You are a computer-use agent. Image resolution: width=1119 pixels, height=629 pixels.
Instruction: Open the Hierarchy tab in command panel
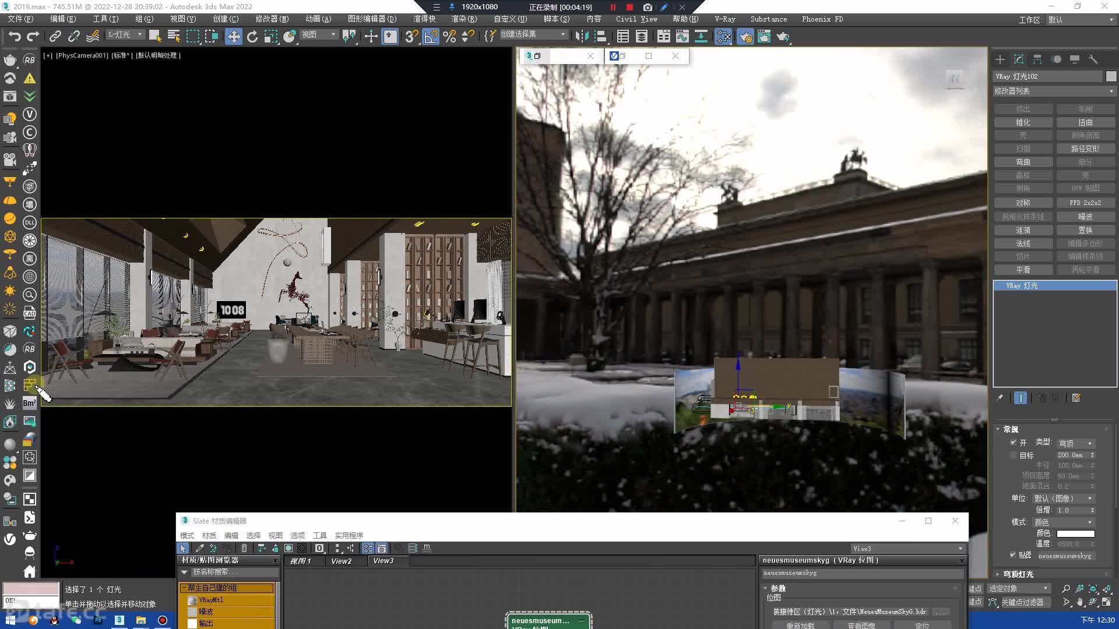click(1037, 59)
